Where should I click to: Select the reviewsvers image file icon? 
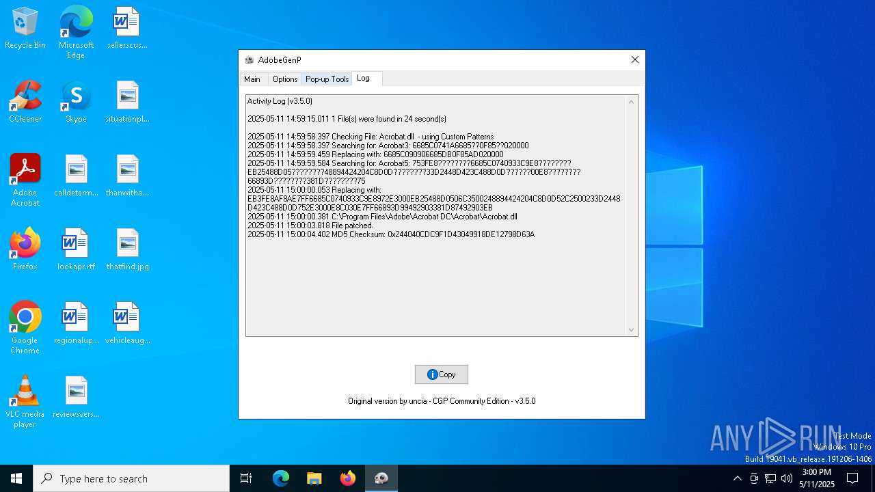pos(76,398)
